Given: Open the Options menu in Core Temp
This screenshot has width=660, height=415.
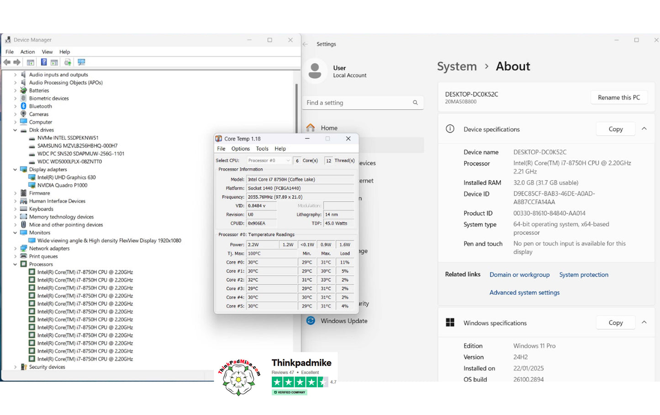Looking at the screenshot, I should pyautogui.click(x=240, y=149).
